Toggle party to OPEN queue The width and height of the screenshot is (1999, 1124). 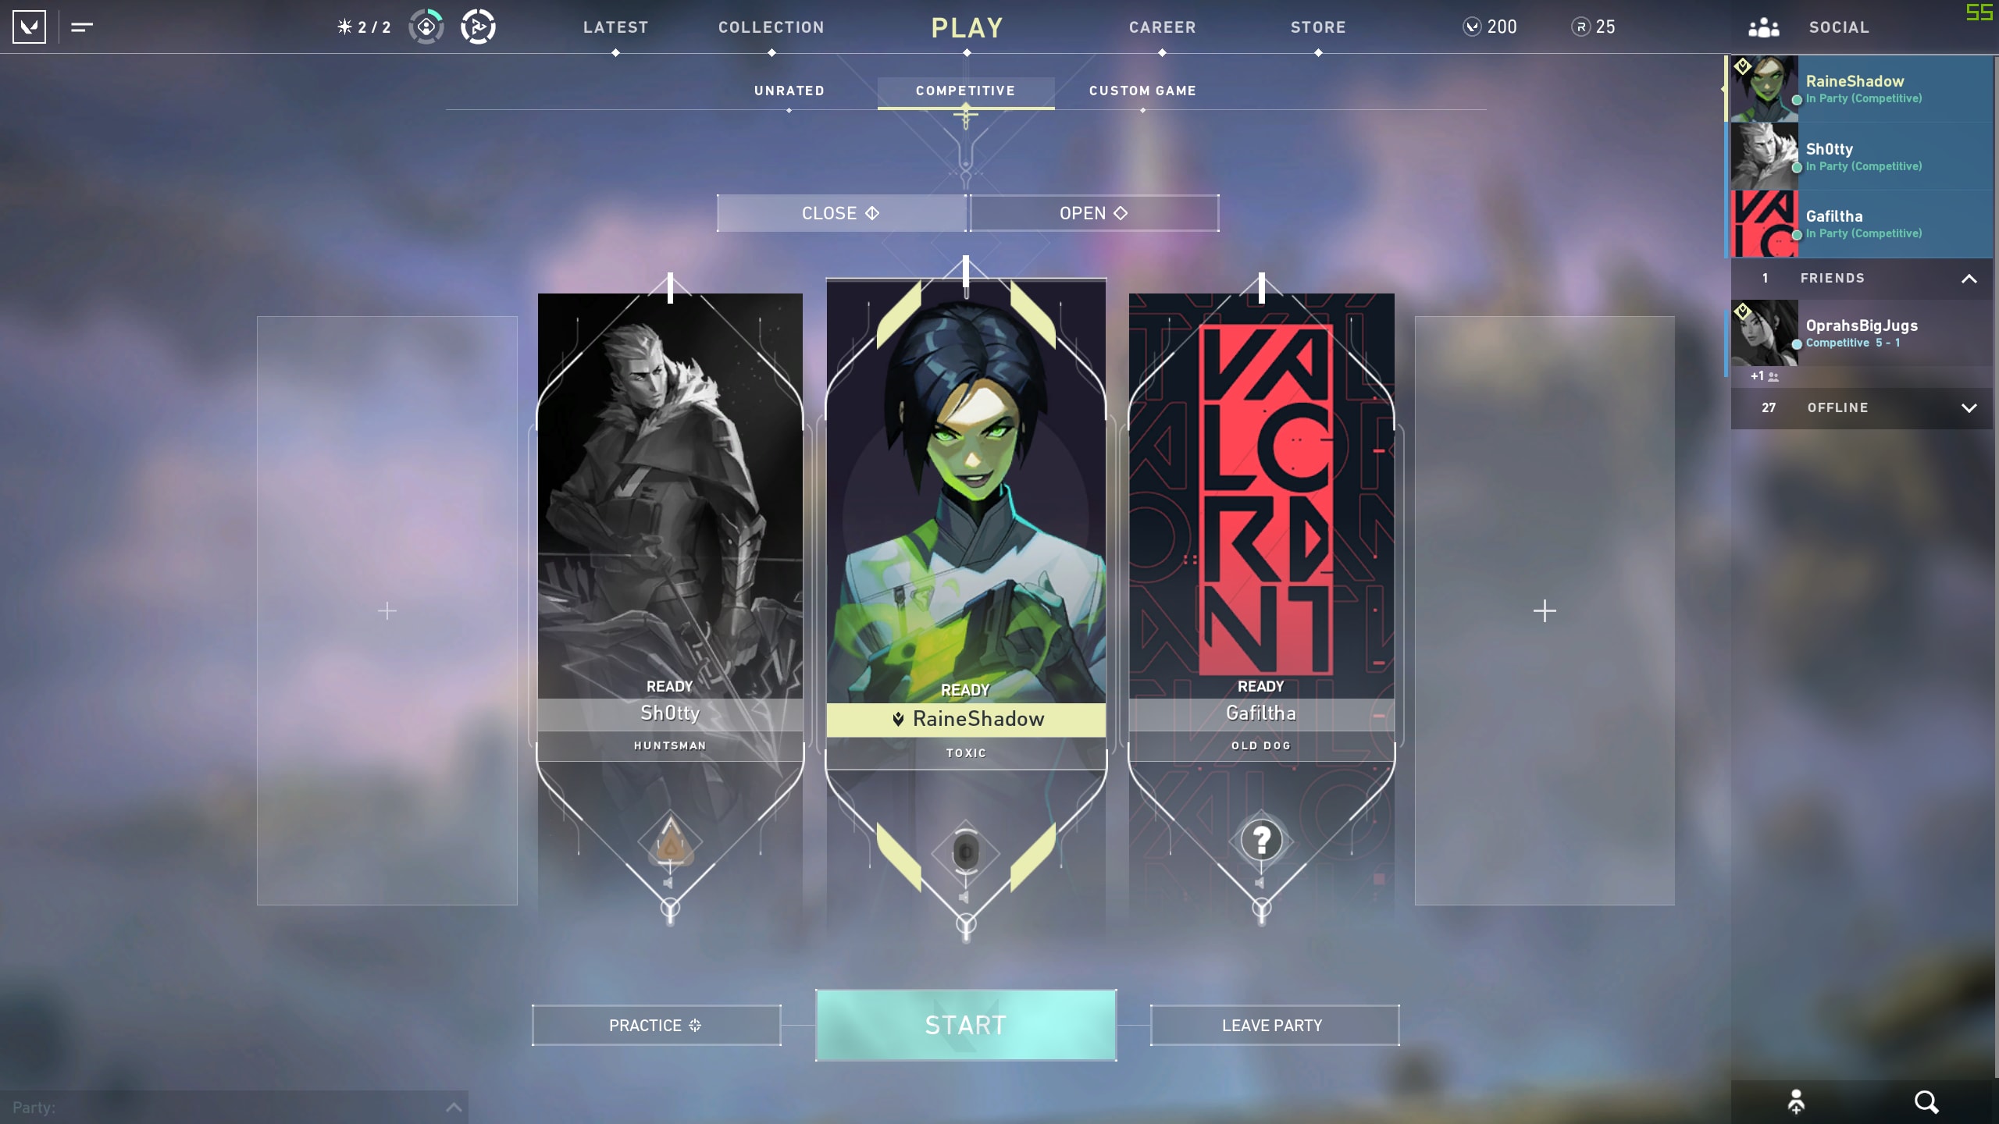(1093, 212)
